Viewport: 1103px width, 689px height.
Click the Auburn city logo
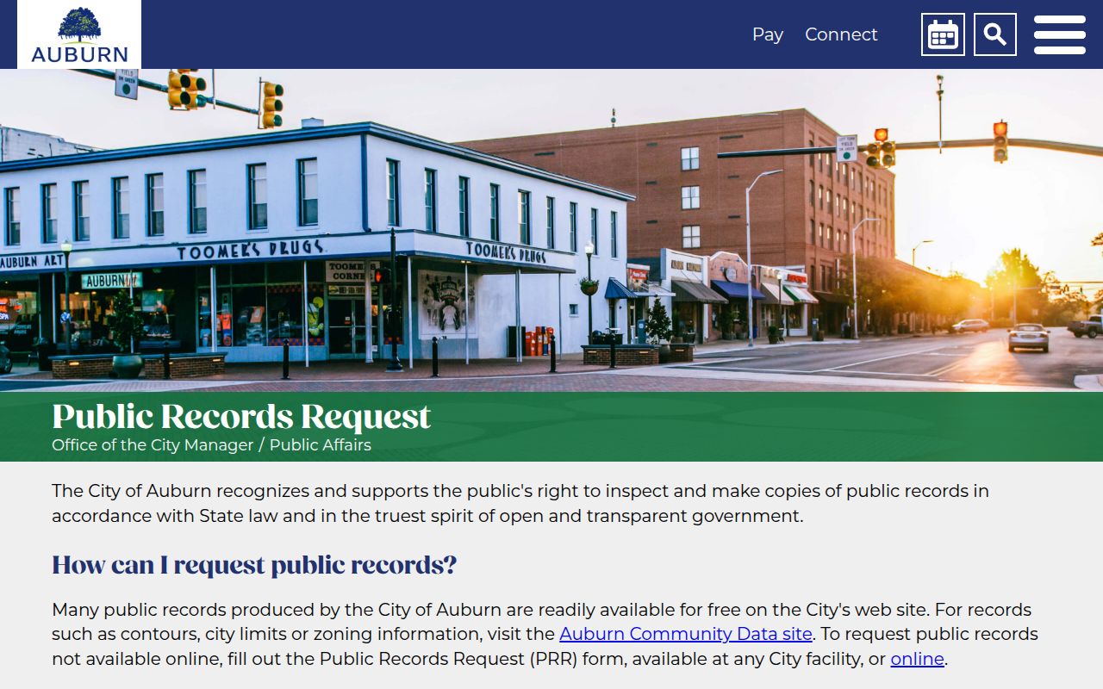click(x=79, y=34)
